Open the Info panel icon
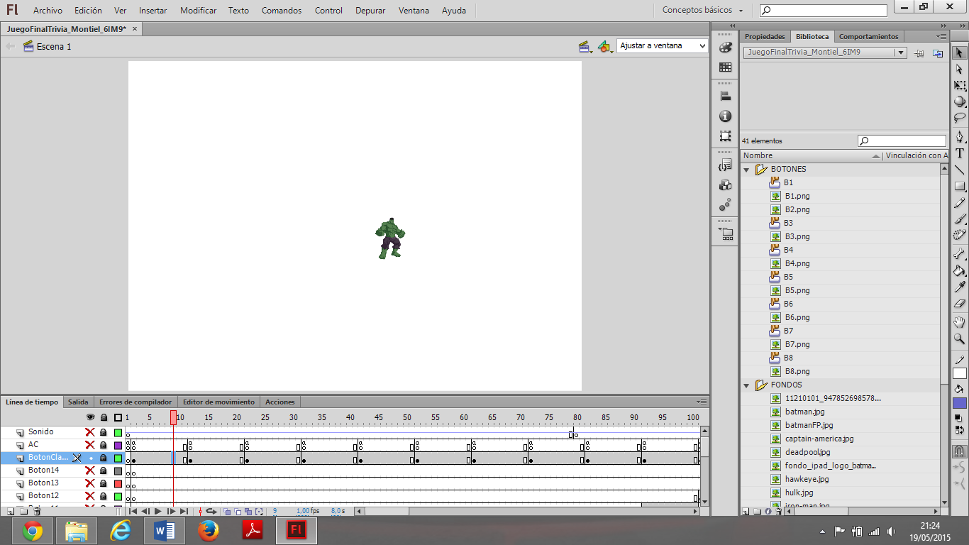This screenshot has height=545, width=969. click(x=725, y=116)
